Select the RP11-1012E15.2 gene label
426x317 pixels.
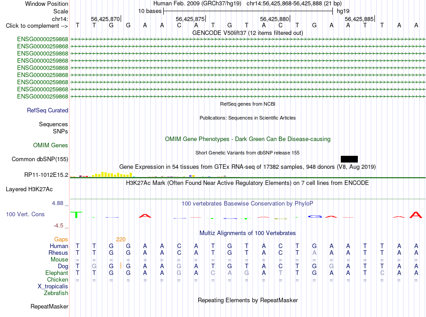point(46,175)
